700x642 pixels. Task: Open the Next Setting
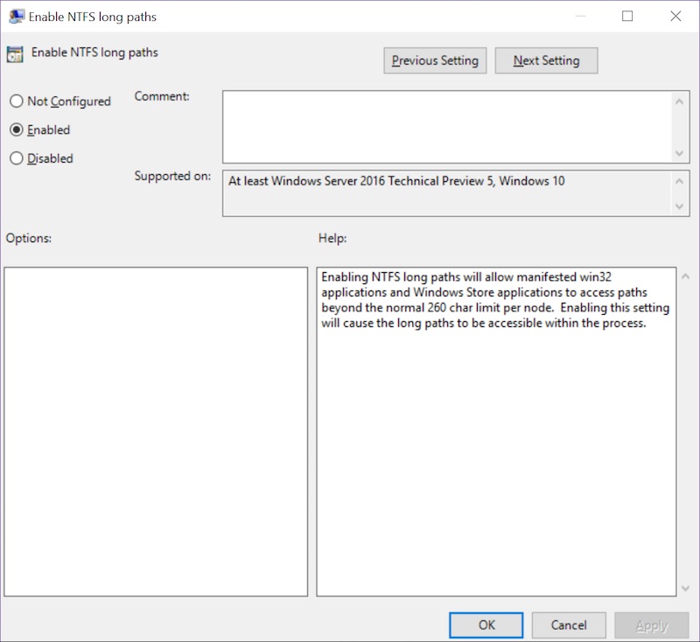[x=546, y=60]
